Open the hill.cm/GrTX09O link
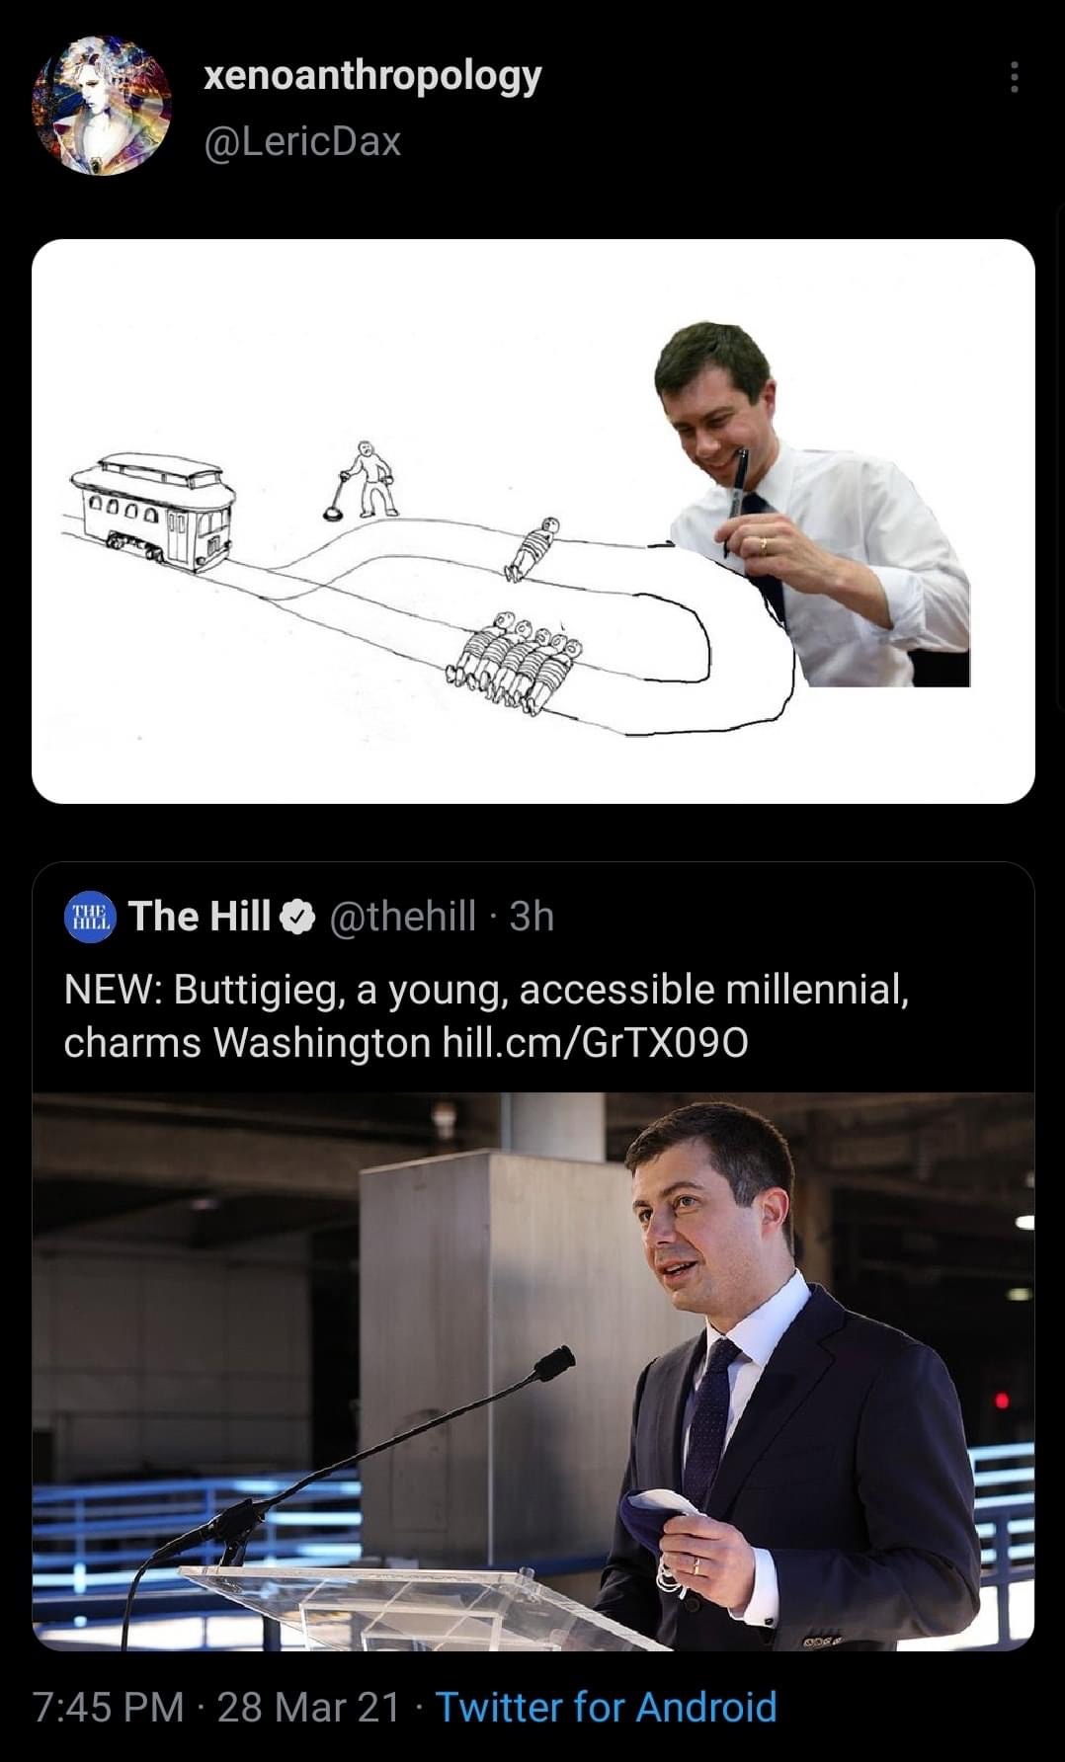Screen dimensions: 1065x1762 tap(595, 1042)
